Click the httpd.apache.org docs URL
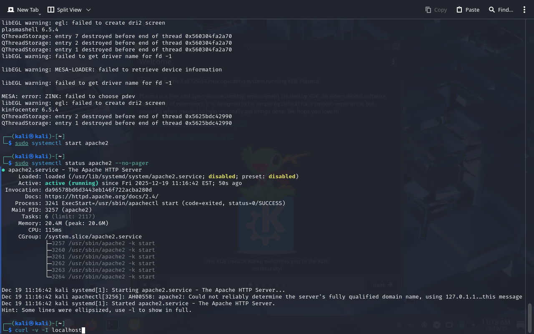This screenshot has height=334, width=534. click(101, 197)
